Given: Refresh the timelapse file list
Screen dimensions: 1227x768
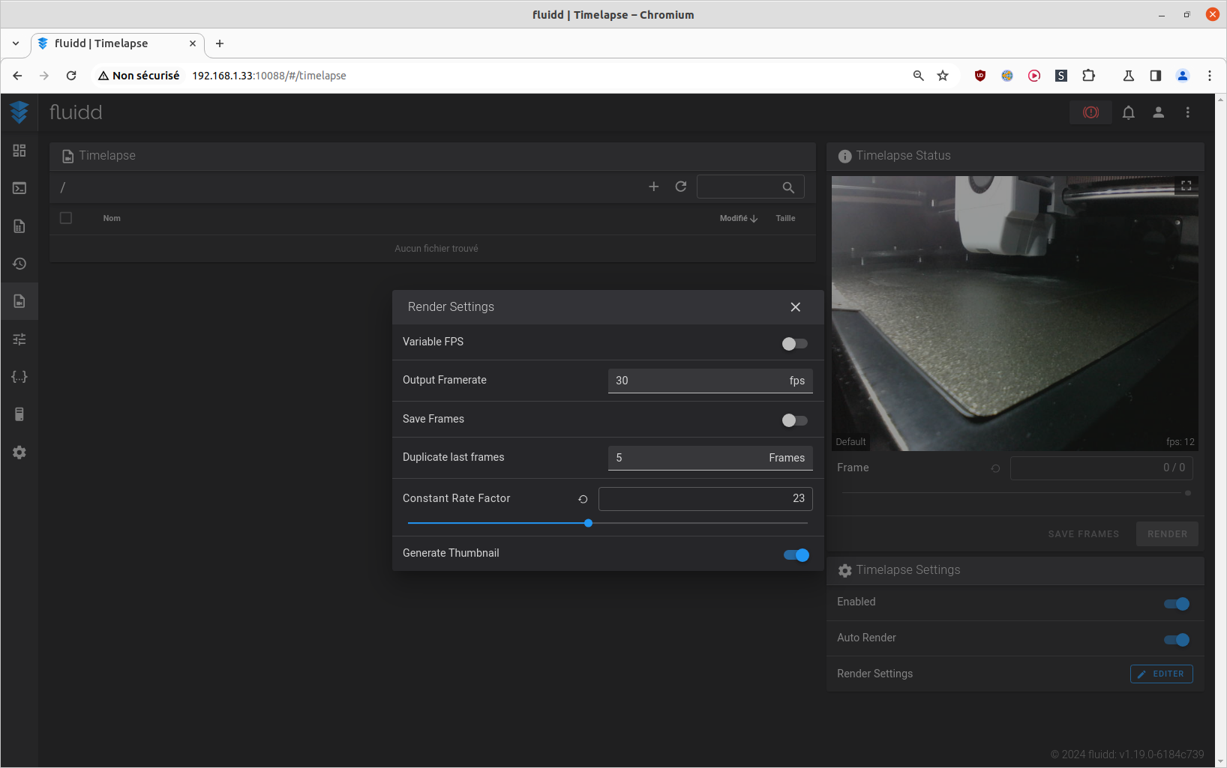Looking at the screenshot, I should [681, 187].
